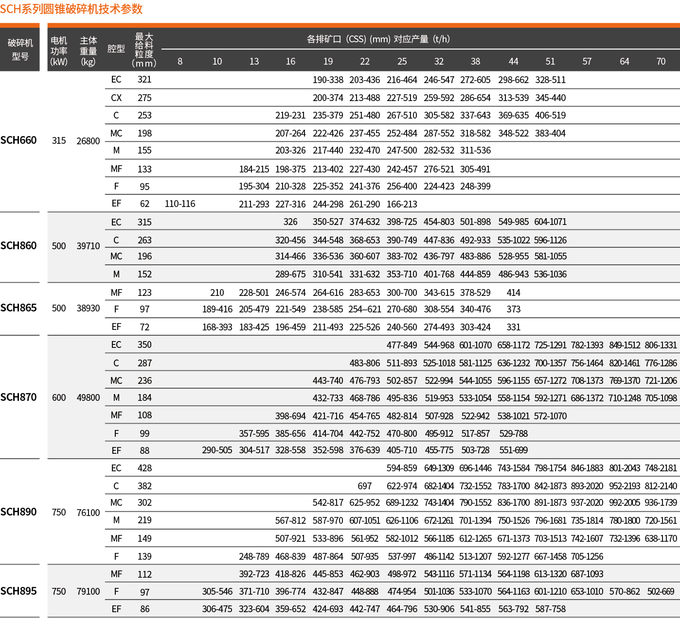Select the model name 'SCH860'
The width and height of the screenshot is (680, 619).
tap(18, 246)
